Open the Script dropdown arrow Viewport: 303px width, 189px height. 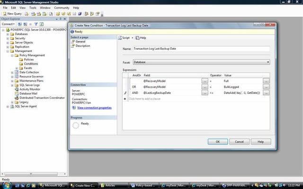point(133,38)
